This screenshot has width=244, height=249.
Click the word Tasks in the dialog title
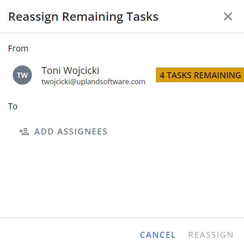pyautogui.click(x=142, y=16)
